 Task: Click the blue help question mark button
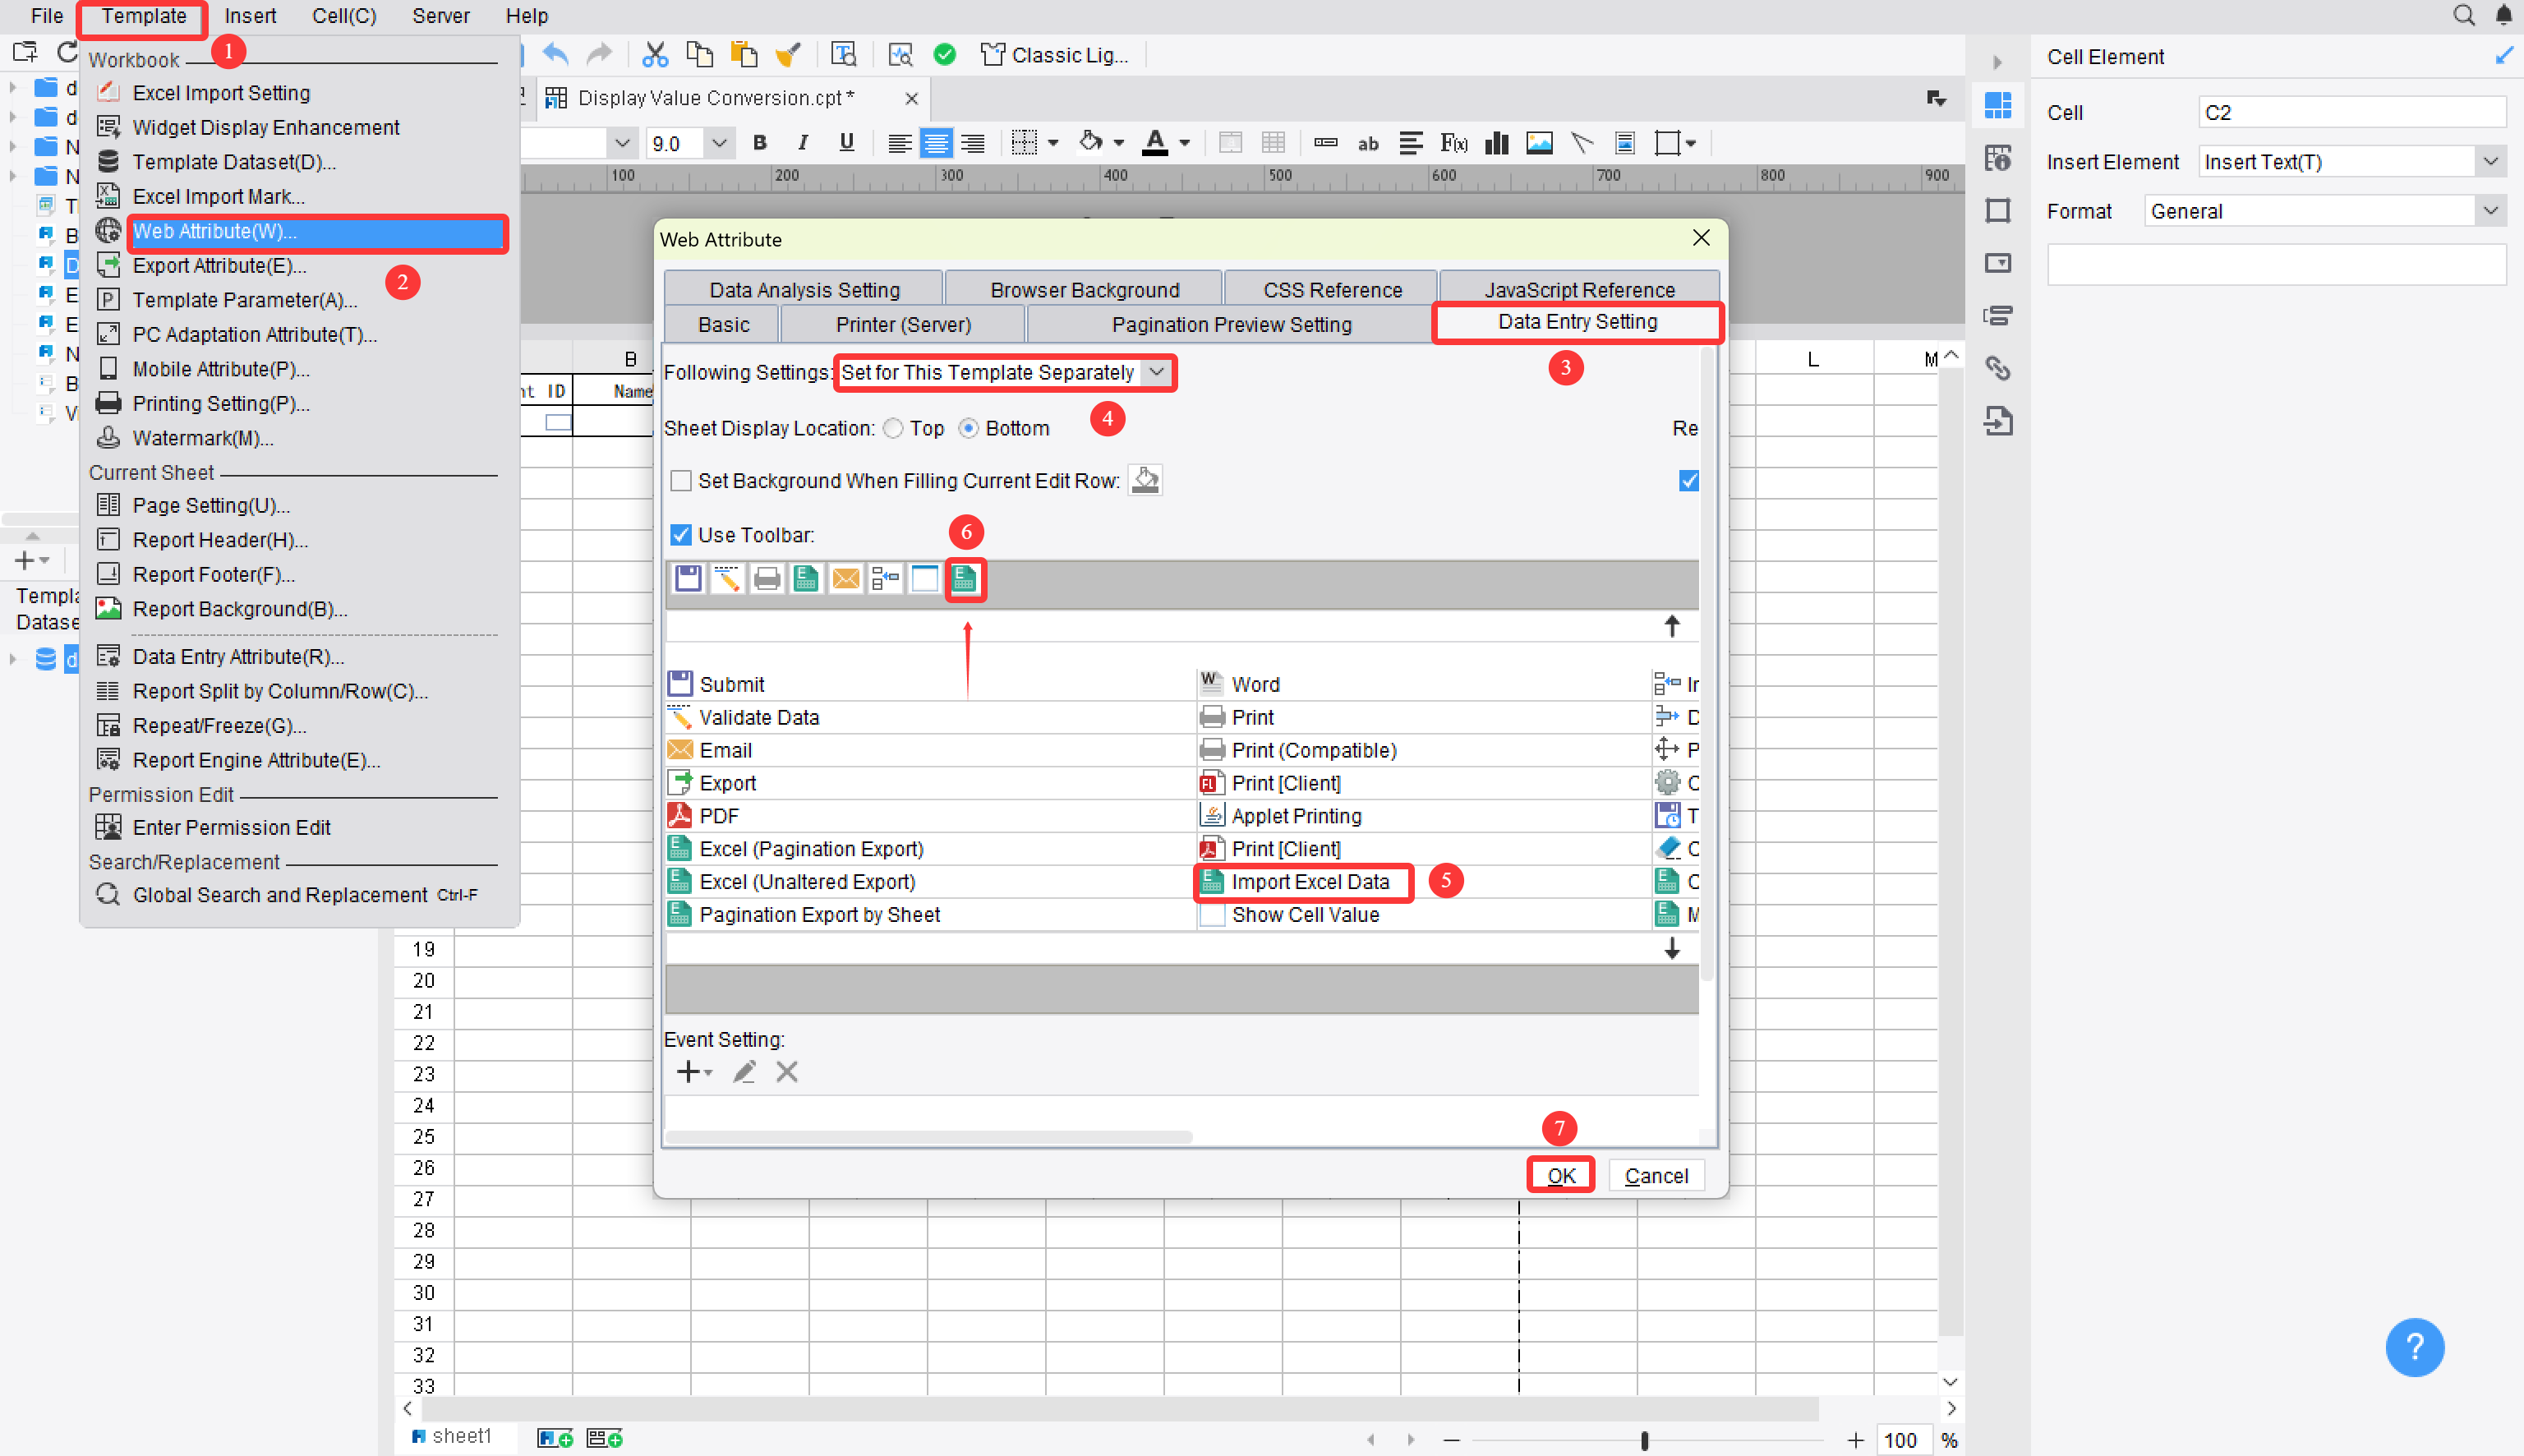[x=2414, y=1347]
